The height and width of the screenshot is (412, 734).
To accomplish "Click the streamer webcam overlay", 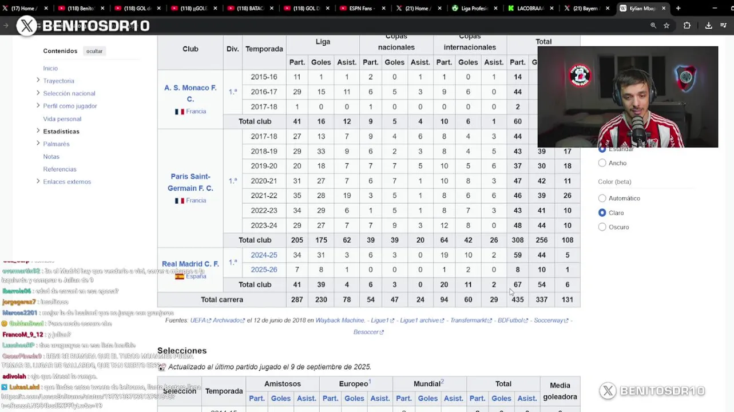I will pyautogui.click(x=628, y=97).
